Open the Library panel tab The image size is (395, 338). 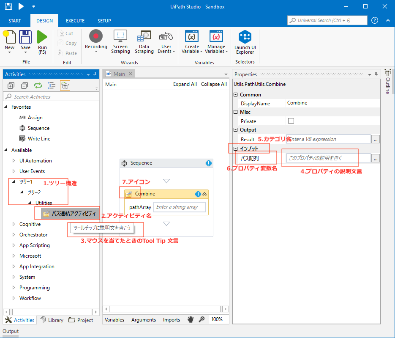pos(52,320)
